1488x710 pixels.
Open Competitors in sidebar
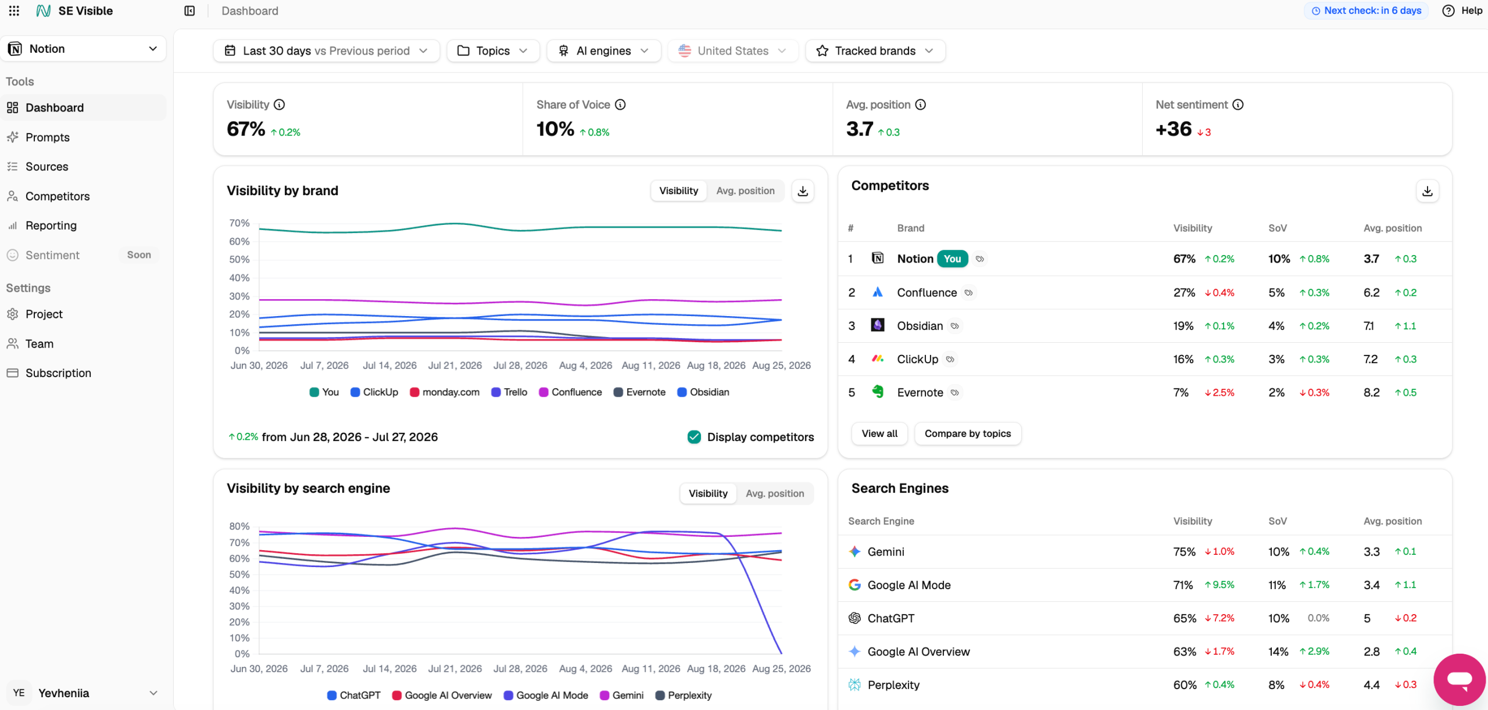coord(83,196)
